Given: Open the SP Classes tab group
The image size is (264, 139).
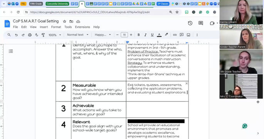Looking at the screenshot, I should coord(163,4).
